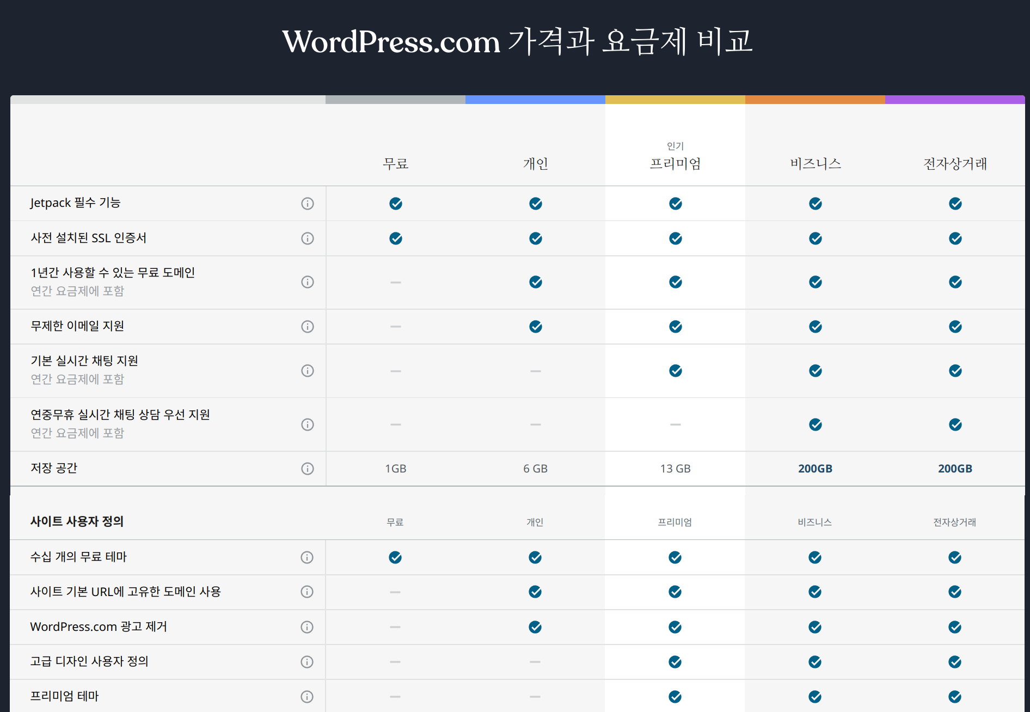Click Jetpack checkmark in 무료 column
1030x712 pixels.
pyautogui.click(x=396, y=204)
